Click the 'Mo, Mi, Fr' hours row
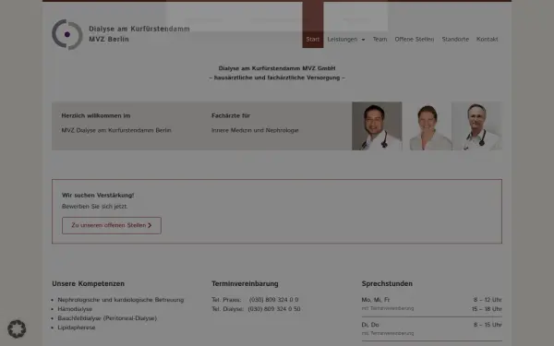This screenshot has height=346, width=554. [x=432, y=304]
